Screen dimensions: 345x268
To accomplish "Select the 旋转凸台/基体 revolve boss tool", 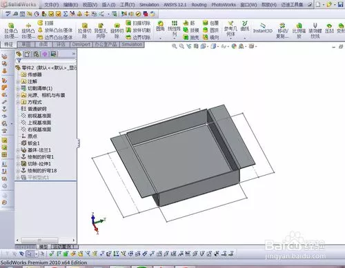I will click(x=28, y=30).
